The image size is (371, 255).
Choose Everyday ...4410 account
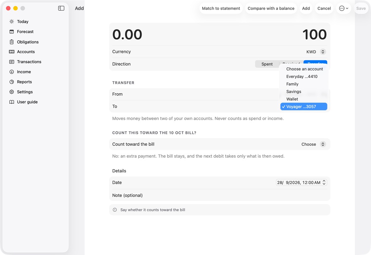pyautogui.click(x=304, y=77)
